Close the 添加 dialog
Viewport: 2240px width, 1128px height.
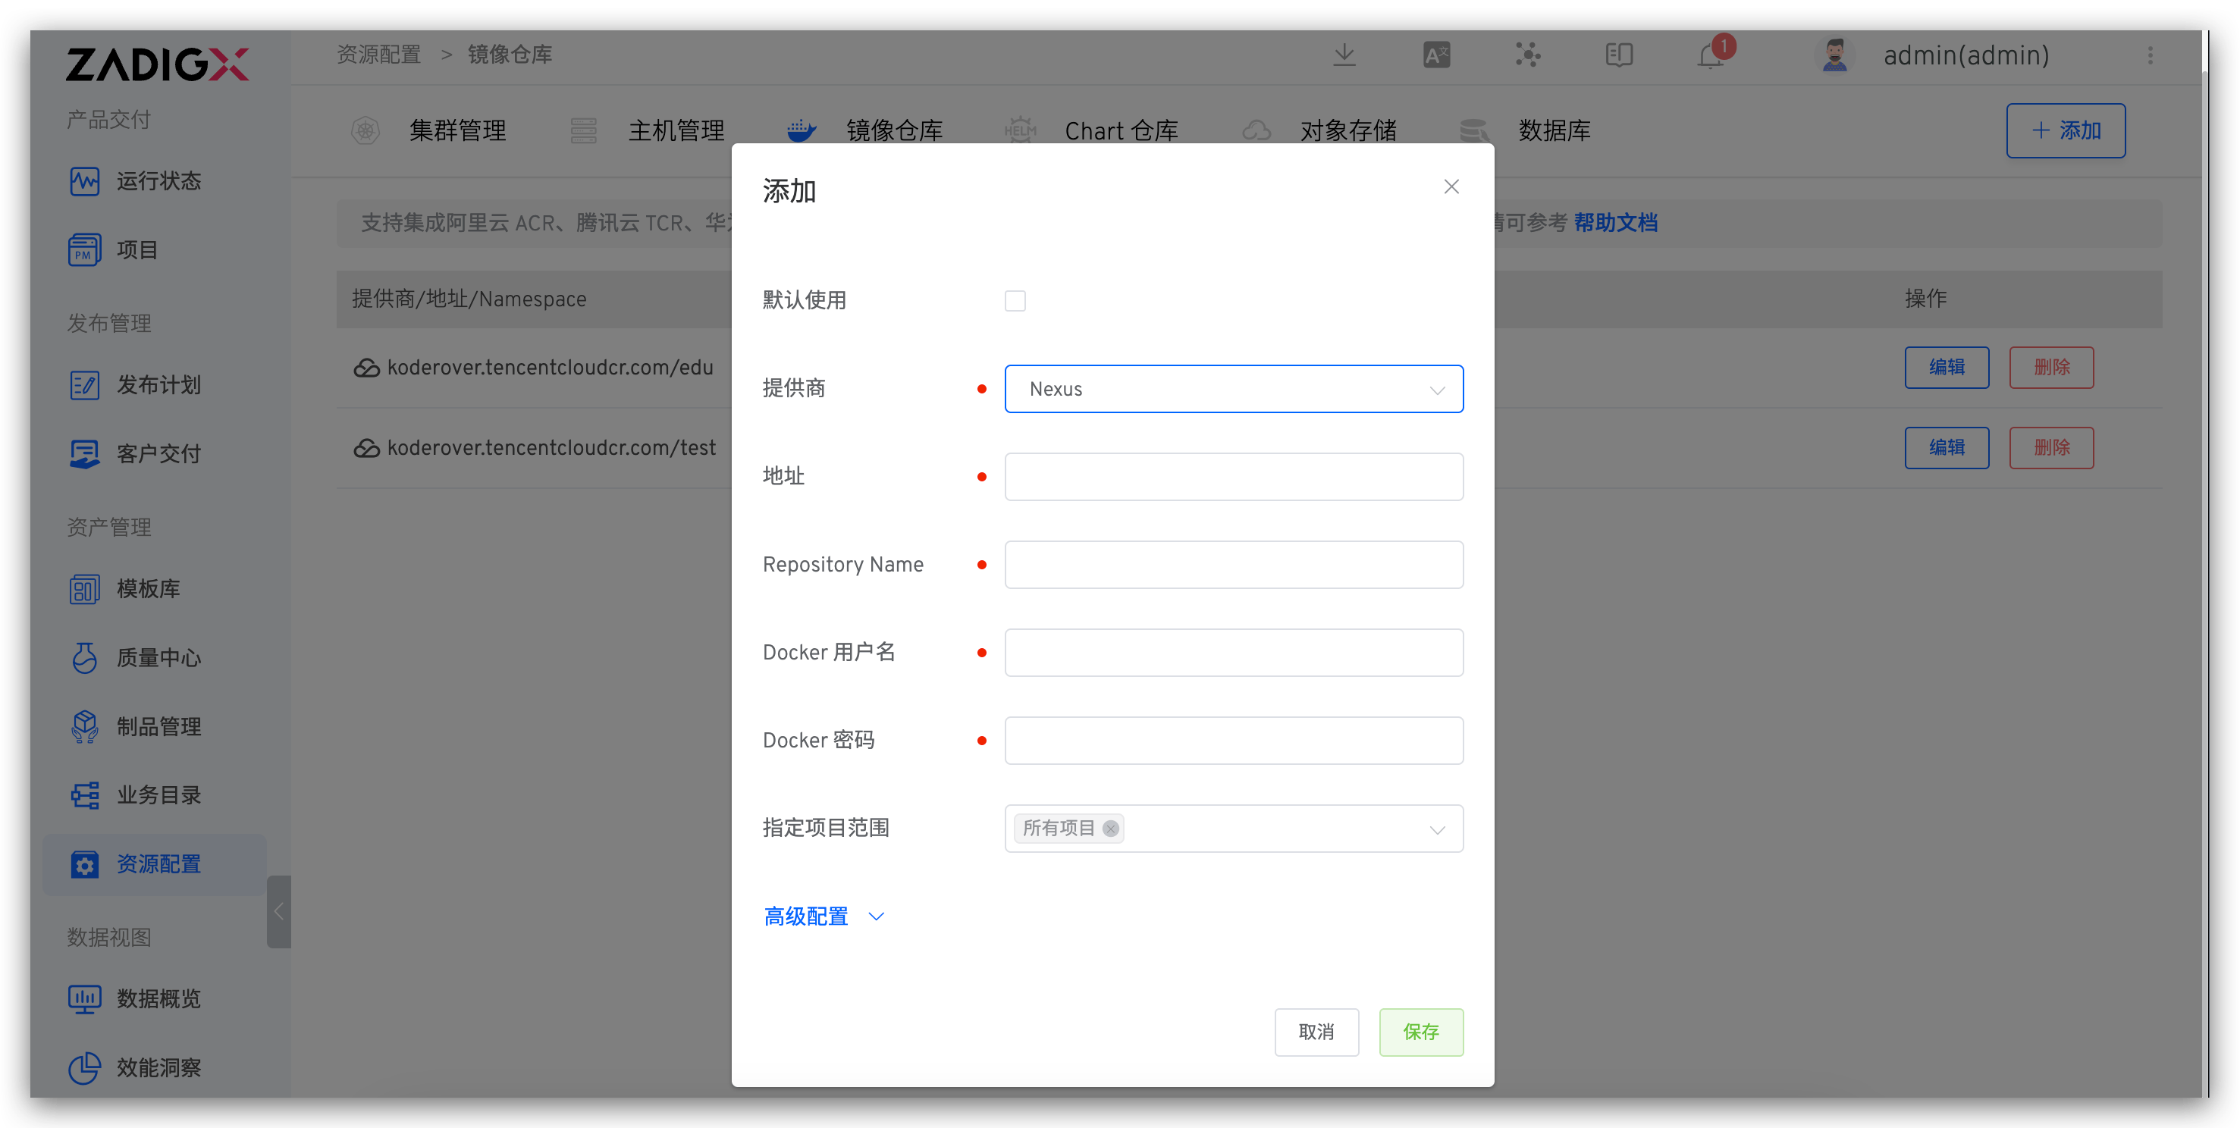(x=1451, y=186)
